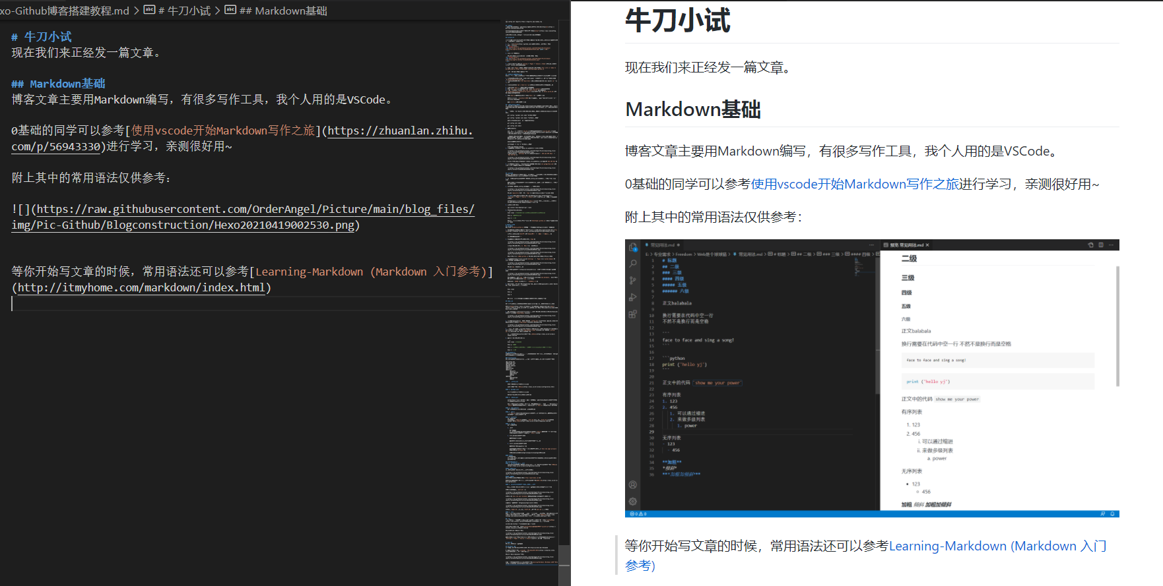Expand the chevron after the .md file breadcrumb
This screenshot has height=586, width=1163.
pos(137,11)
